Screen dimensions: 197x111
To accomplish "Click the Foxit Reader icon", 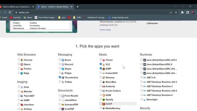I will coord(63,96).
